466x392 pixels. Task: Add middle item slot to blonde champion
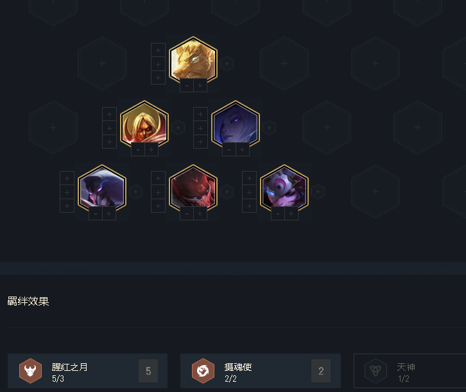(x=109, y=128)
